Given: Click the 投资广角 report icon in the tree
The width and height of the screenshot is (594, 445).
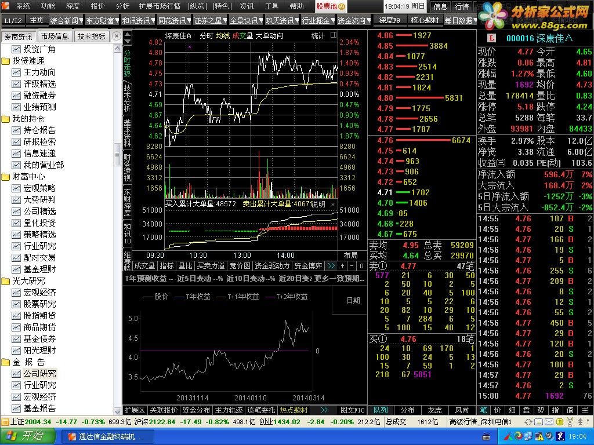Looking at the screenshot, I should pyautogui.click(x=16, y=49).
